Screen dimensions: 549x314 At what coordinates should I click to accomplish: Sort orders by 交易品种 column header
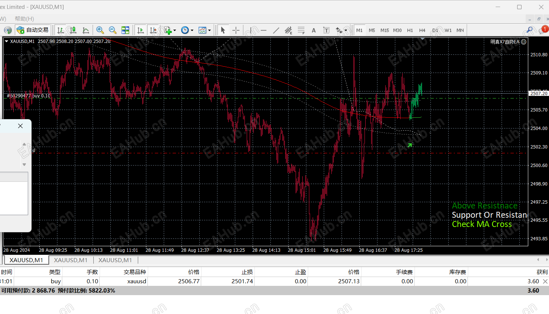point(135,272)
